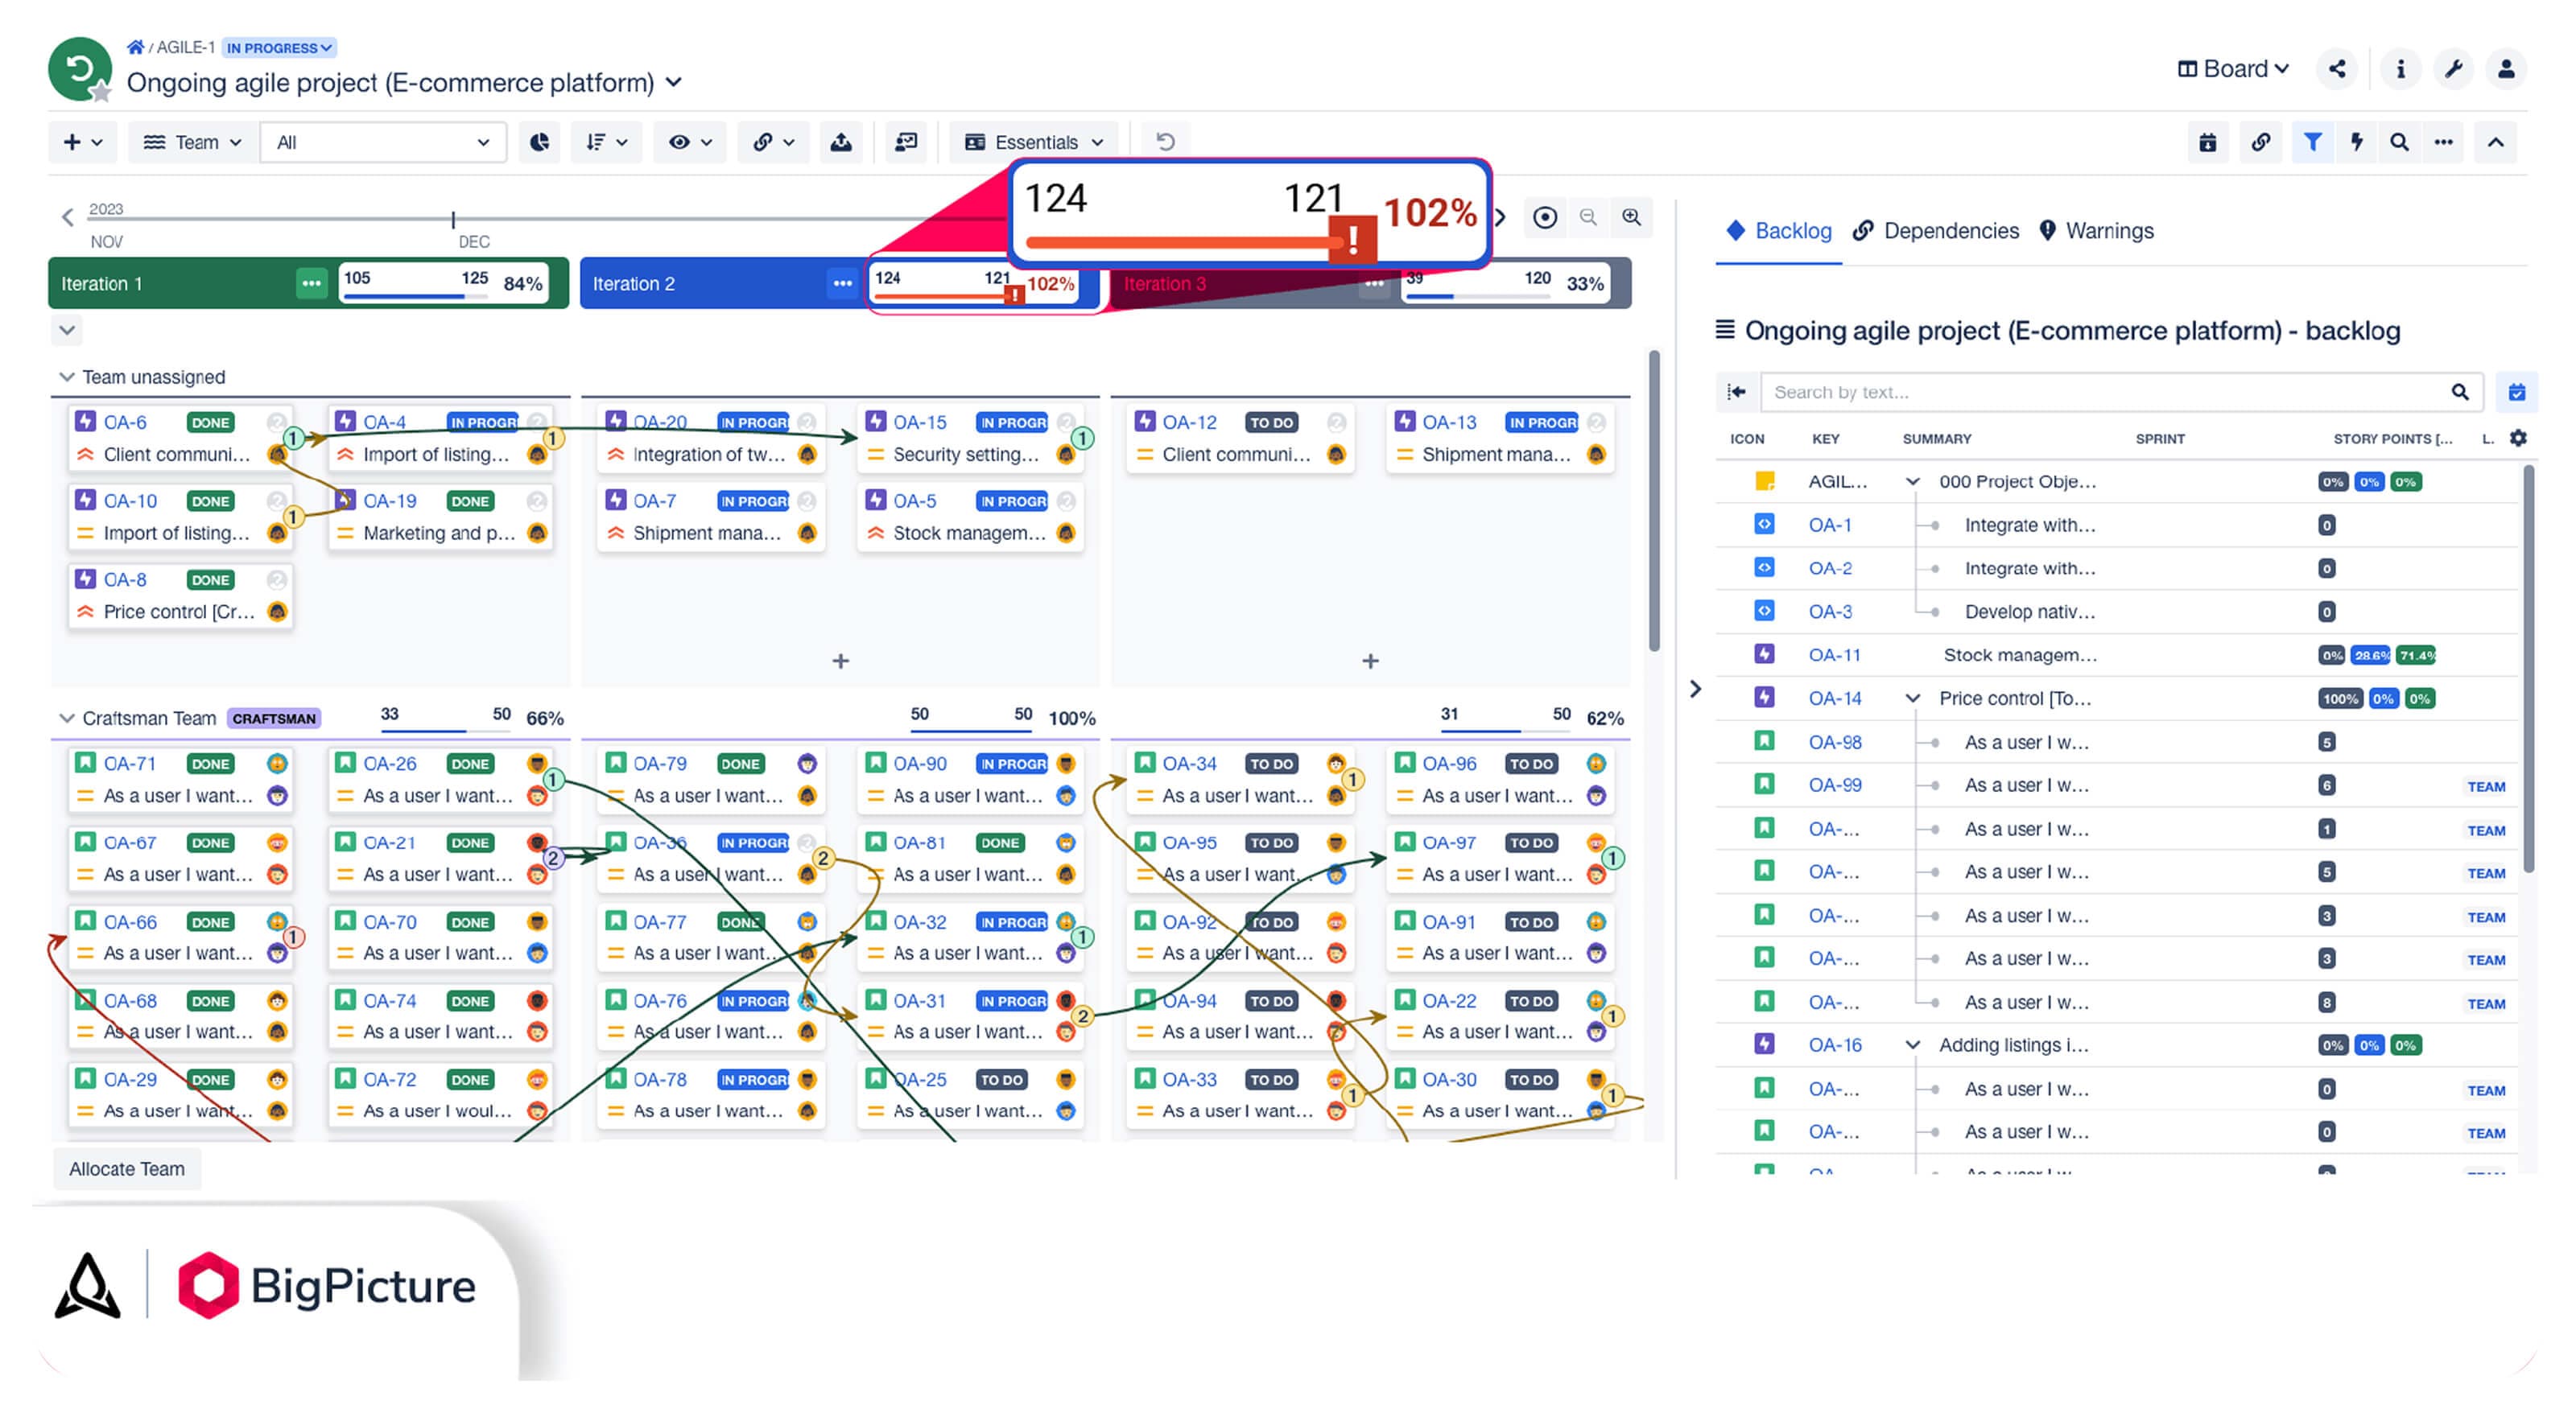Open the more options ellipsis in toolbar
This screenshot has width=2576, height=1413.
click(x=2444, y=142)
